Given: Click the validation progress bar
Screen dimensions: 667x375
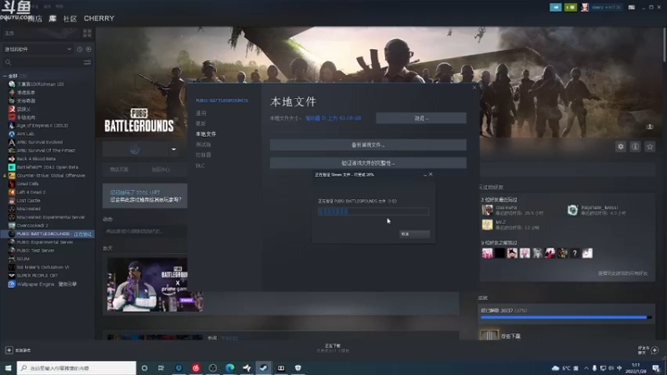Looking at the screenshot, I should 374,212.
